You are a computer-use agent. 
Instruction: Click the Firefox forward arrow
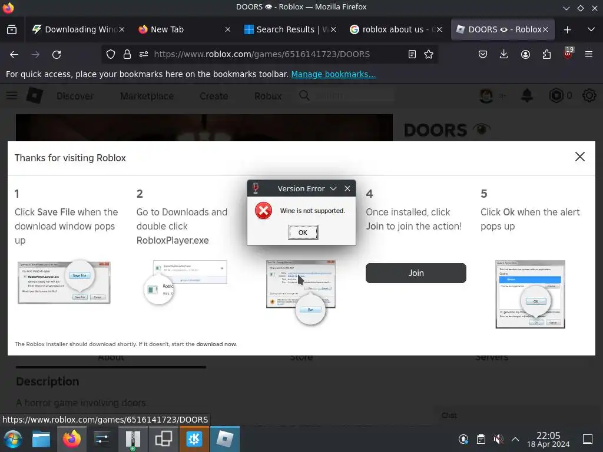35,55
